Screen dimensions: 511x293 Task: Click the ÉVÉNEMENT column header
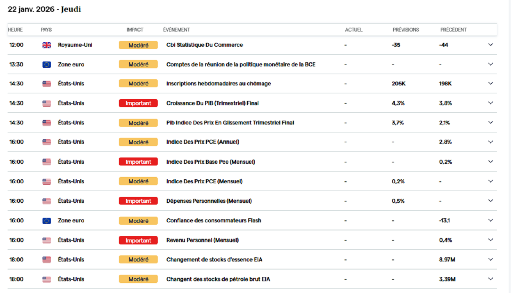click(x=176, y=30)
